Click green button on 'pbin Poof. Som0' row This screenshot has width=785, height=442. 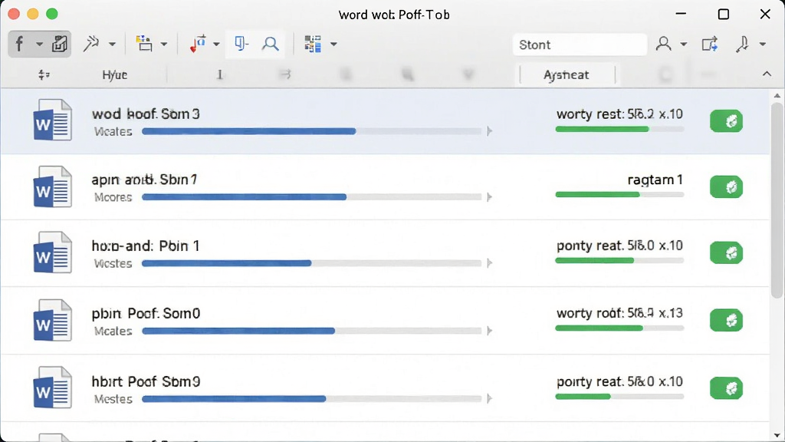726,320
